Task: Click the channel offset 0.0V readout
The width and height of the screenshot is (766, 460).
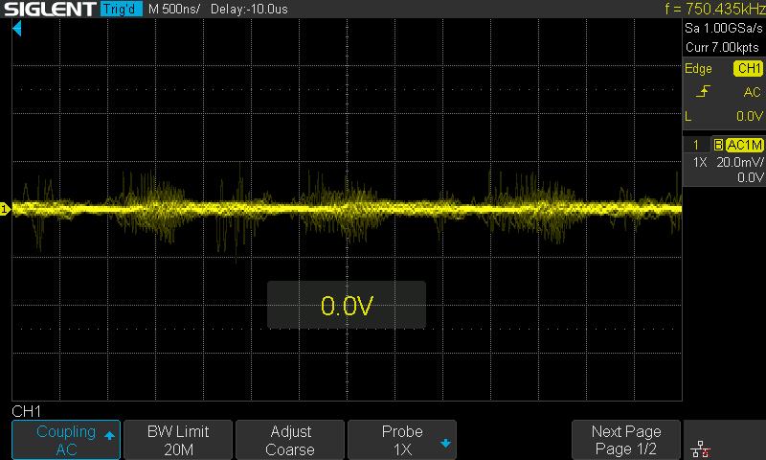Action: 750,177
